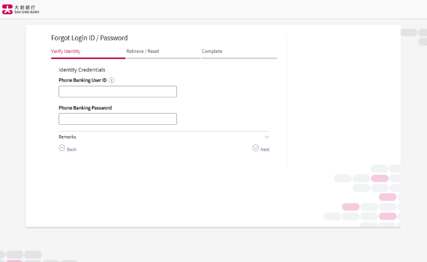Viewport: 427px width, 262px height.
Task: Click the Identity Credentials heading
Action: click(x=82, y=70)
